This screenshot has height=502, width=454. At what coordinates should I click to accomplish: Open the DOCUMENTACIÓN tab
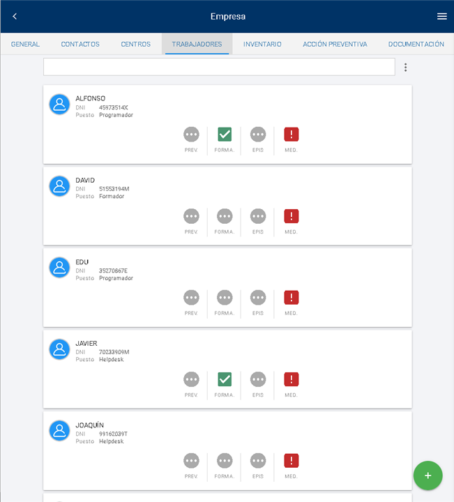tap(416, 44)
